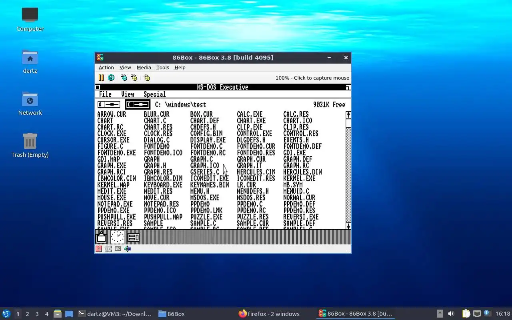Open the MS-DOS Executive Special menu
Image resolution: width=512 pixels, height=320 pixels.
pyautogui.click(x=155, y=94)
